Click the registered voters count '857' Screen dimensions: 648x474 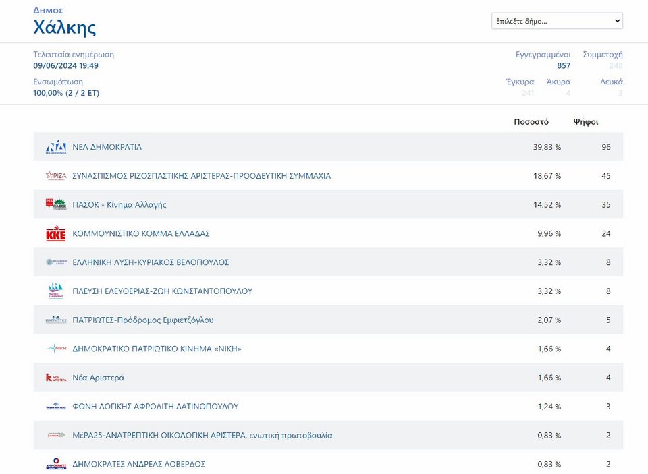pos(564,65)
